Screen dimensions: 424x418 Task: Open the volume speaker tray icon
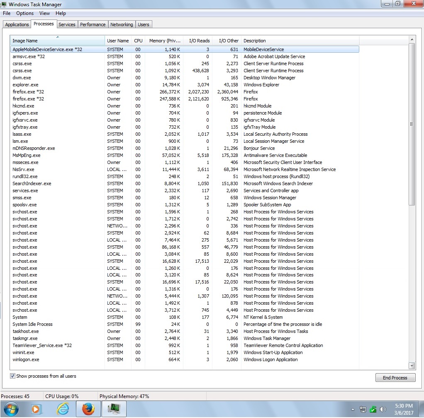coord(383,410)
